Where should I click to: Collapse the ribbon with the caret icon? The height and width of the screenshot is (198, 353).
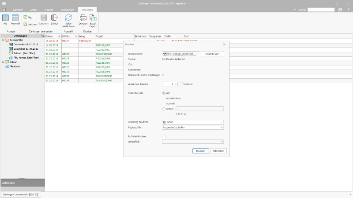[295, 10]
